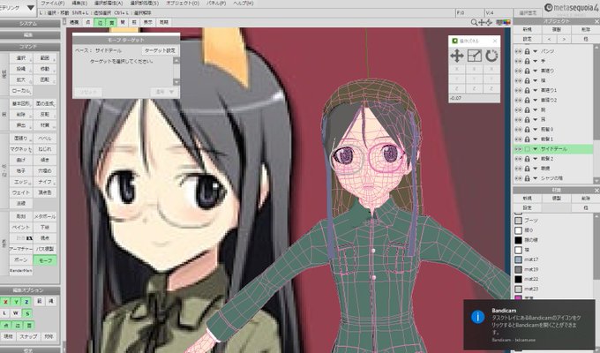Toggle the Z axis edit option
600x353 pixels.
(x=26, y=302)
